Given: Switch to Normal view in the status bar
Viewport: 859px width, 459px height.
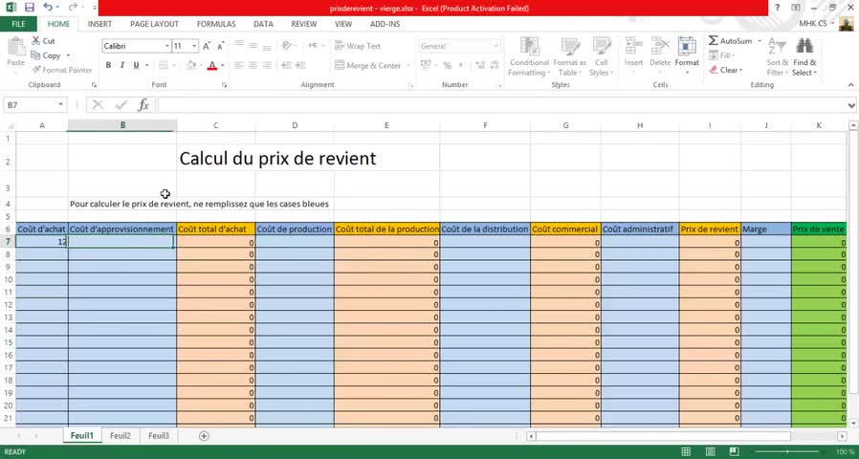Looking at the screenshot, I should pyautogui.click(x=686, y=452).
